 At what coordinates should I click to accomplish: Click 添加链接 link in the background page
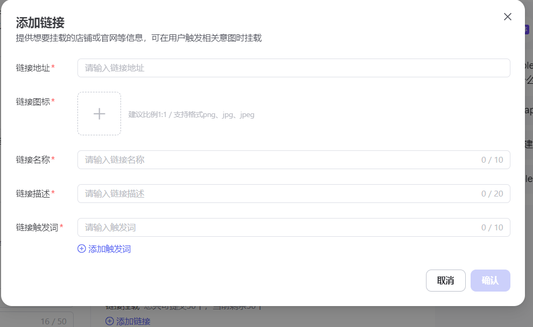tap(133, 321)
